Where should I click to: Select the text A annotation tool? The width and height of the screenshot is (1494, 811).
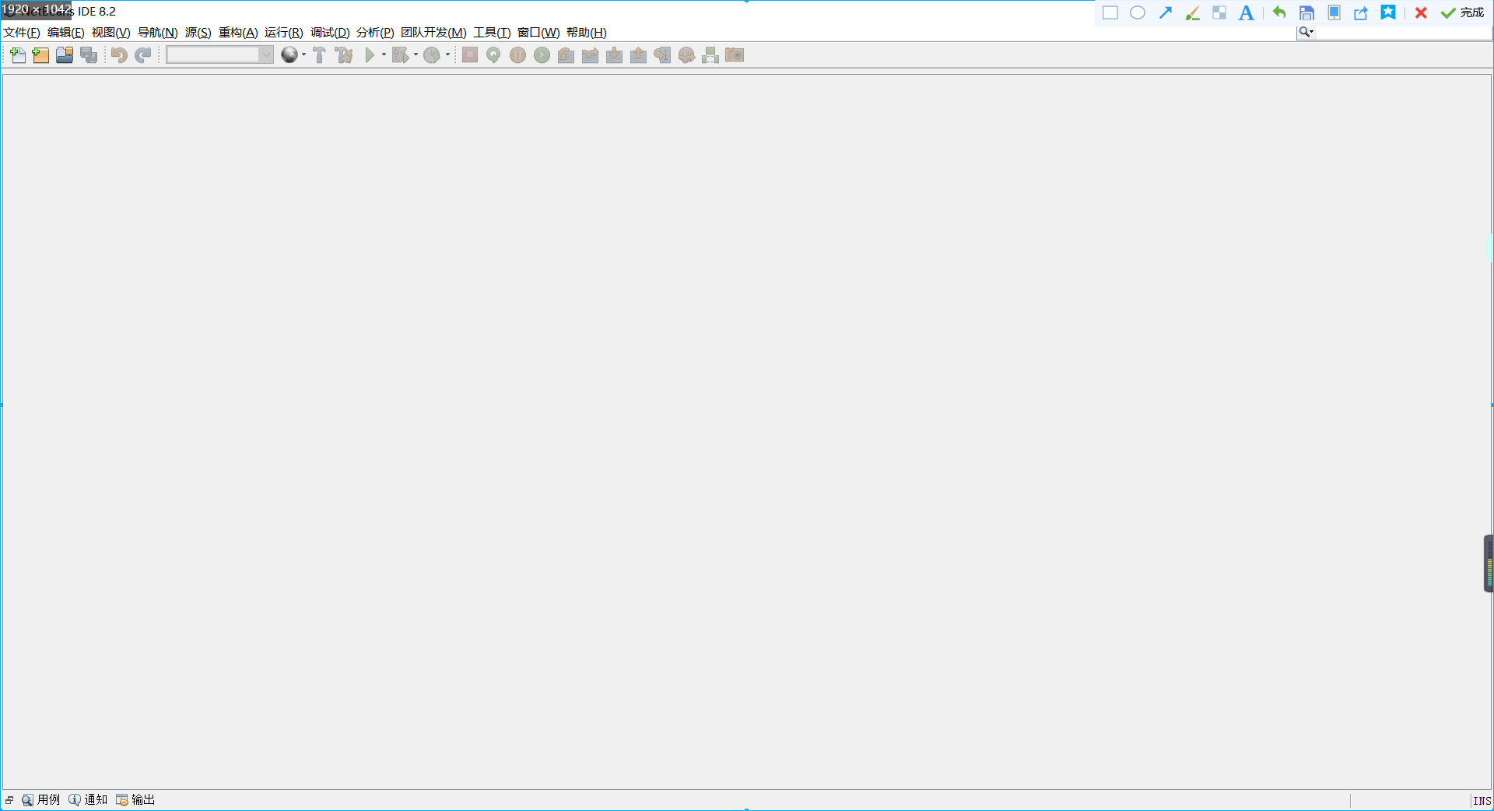point(1247,12)
